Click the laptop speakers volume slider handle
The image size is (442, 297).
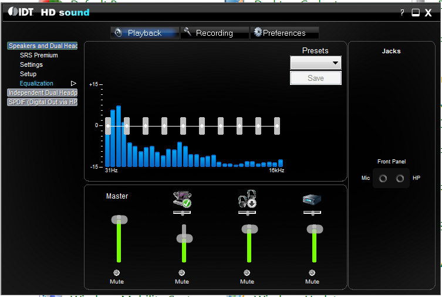pos(184,239)
